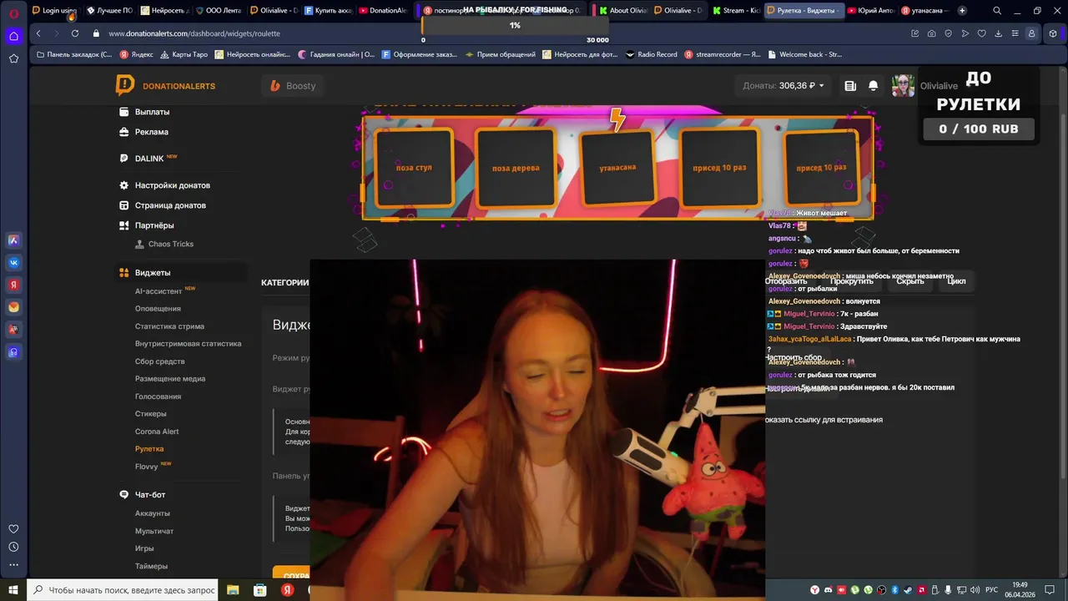
Task: Switch to the Купить аккаунт tab
Action: pyautogui.click(x=328, y=11)
